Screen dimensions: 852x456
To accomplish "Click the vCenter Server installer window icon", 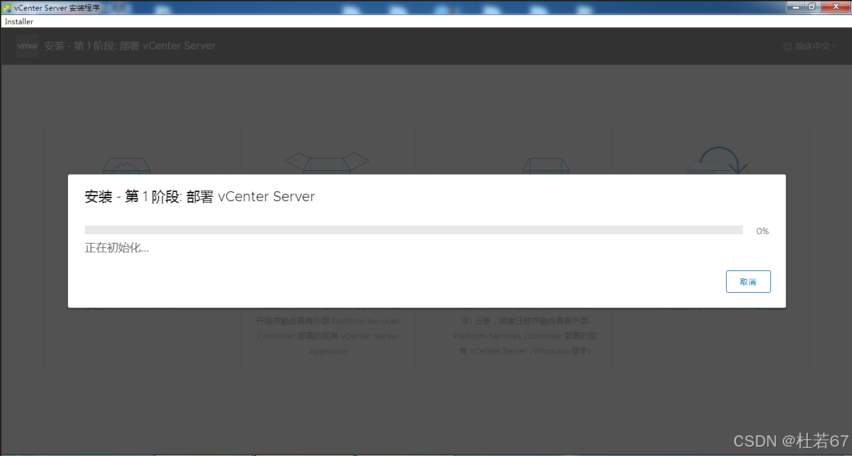I will coord(7,7).
